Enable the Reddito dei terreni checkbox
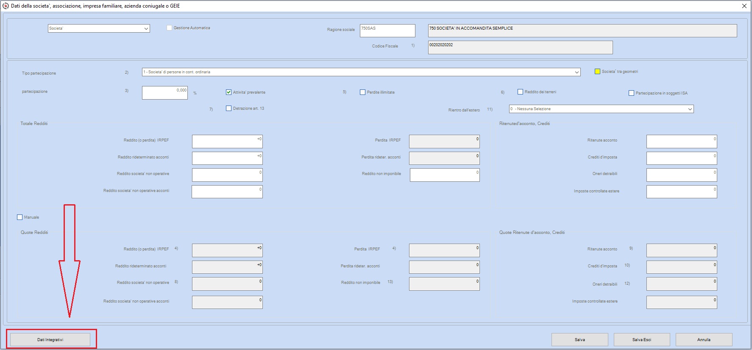 click(520, 92)
